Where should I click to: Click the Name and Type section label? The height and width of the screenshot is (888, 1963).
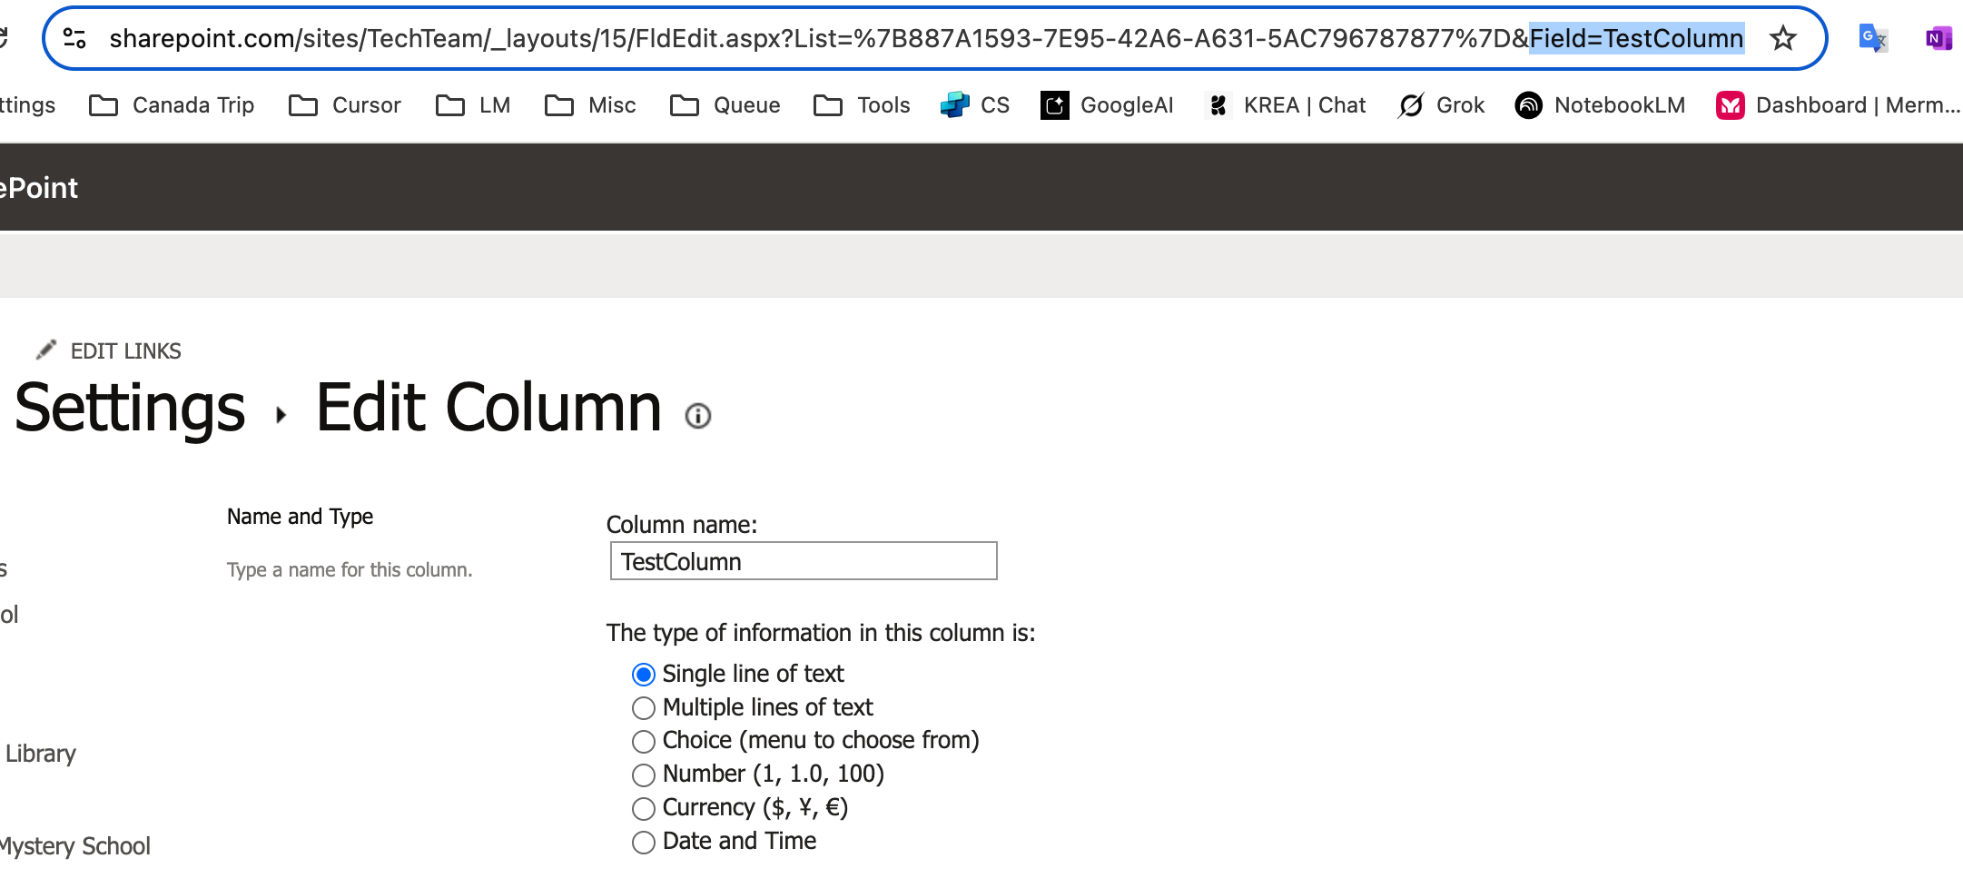(301, 517)
